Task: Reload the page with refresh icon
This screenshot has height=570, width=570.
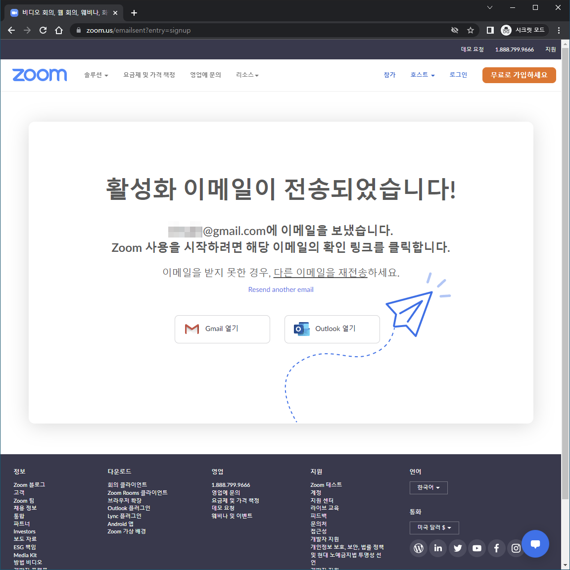Action: tap(43, 30)
